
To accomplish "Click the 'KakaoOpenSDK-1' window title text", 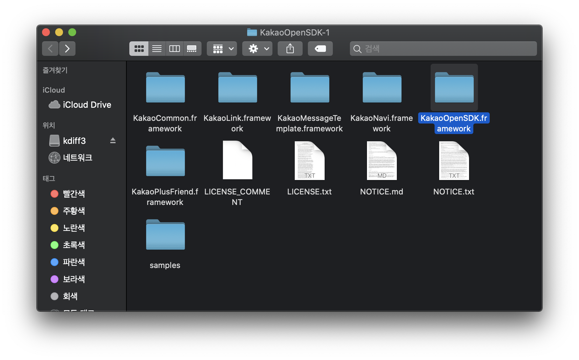I will point(295,33).
